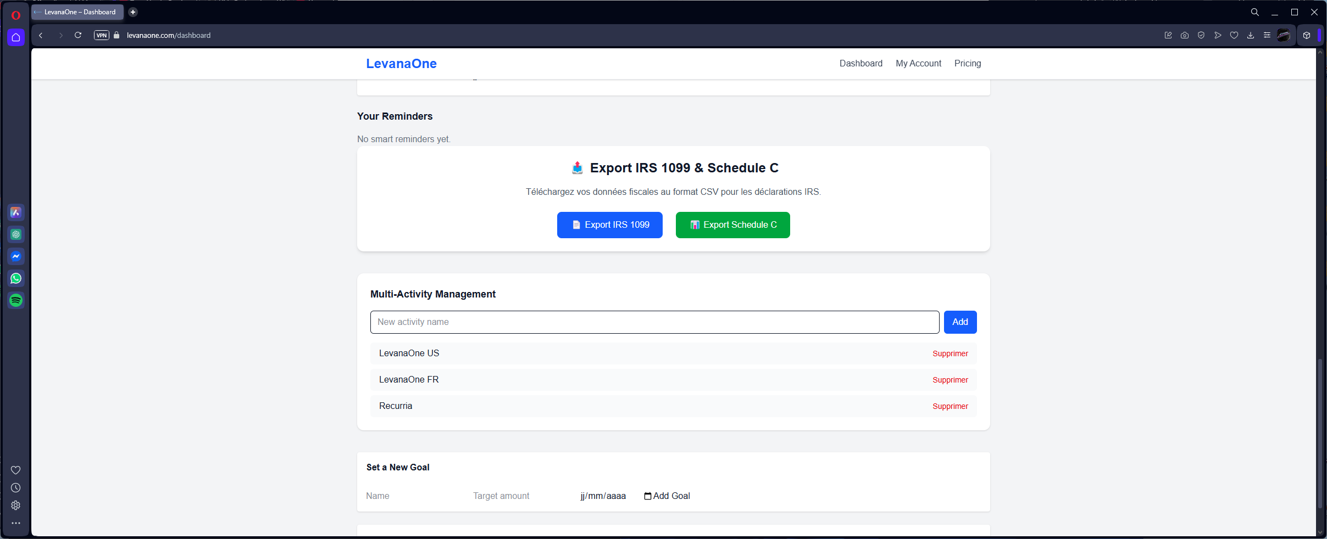Go forward with the browser forward arrow
The image size is (1327, 539).
tap(60, 35)
